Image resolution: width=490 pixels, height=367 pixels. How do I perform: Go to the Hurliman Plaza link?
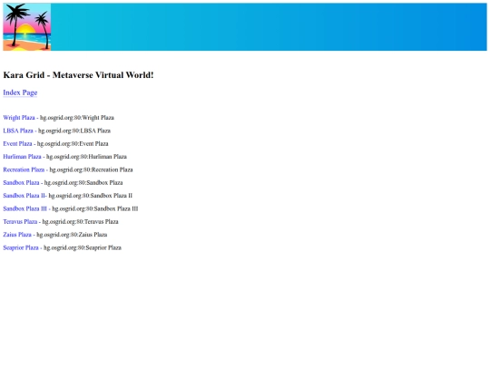coord(22,157)
